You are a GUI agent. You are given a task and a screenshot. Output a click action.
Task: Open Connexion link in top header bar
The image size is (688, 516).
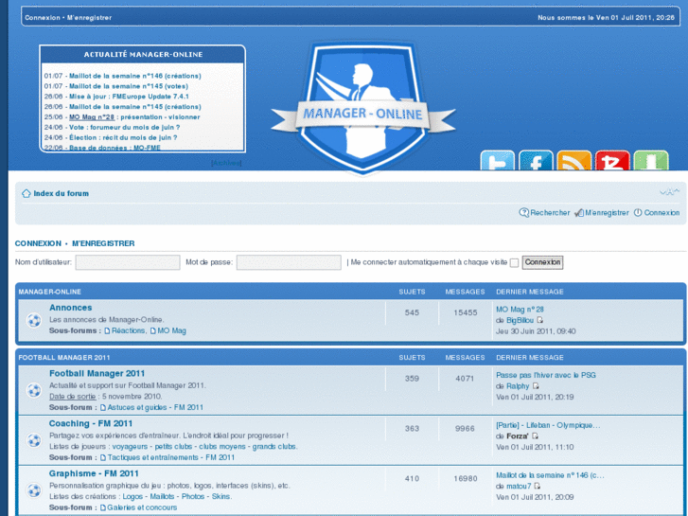43,18
